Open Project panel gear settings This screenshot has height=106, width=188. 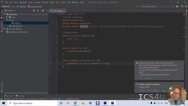coord(43,11)
